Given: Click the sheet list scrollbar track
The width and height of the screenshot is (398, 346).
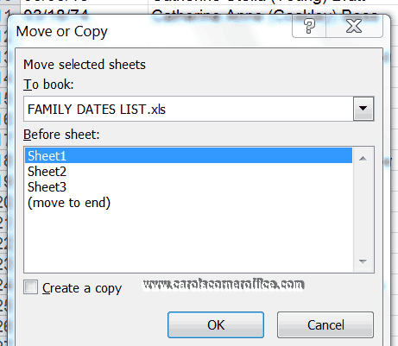Looking at the screenshot, I should pyautogui.click(x=363, y=210).
